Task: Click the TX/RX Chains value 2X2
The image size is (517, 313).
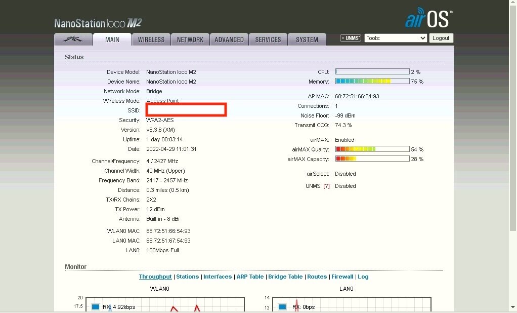Action: (x=151, y=200)
